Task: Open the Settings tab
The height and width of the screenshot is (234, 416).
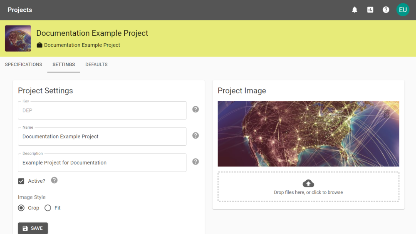Action: pyautogui.click(x=64, y=65)
